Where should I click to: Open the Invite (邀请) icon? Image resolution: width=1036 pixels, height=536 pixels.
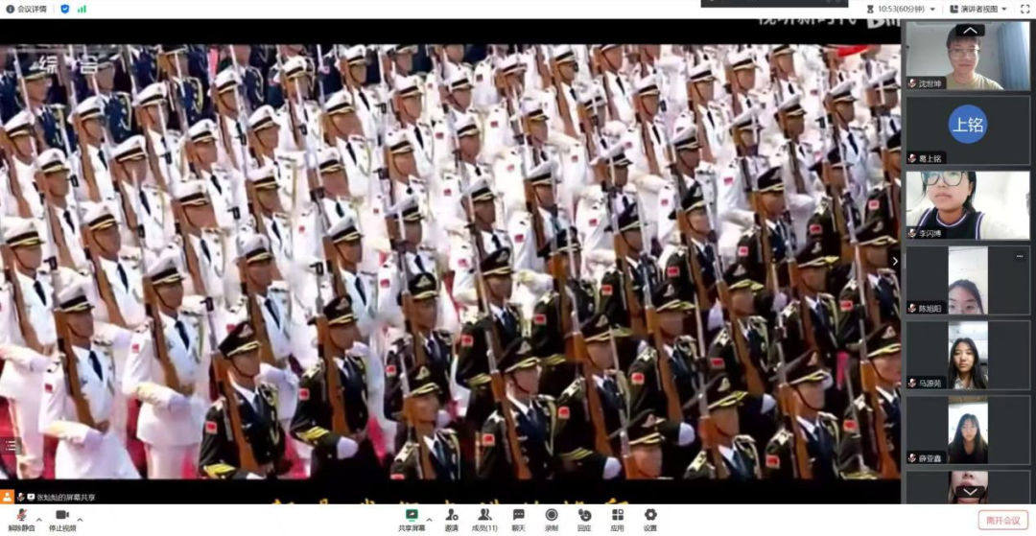pos(451,518)
